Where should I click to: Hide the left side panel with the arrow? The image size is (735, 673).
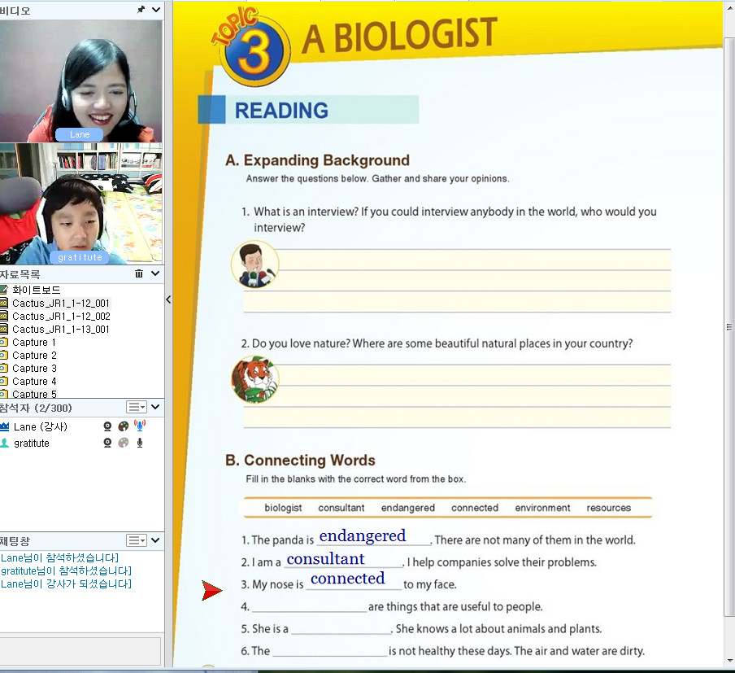(168, 299)
